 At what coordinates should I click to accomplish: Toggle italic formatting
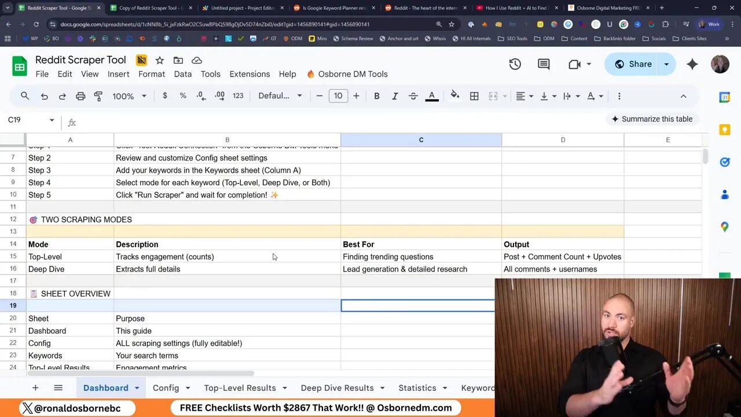(395, 96)
